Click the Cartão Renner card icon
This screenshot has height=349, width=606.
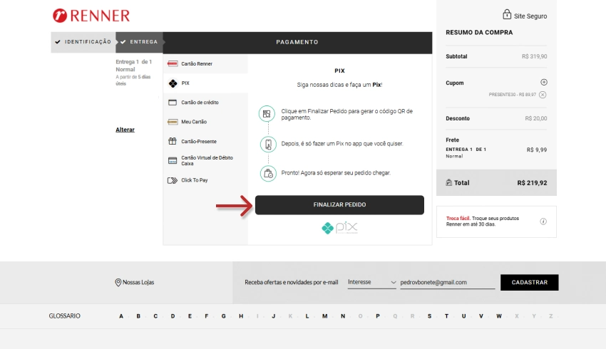[x=173, y=63]
